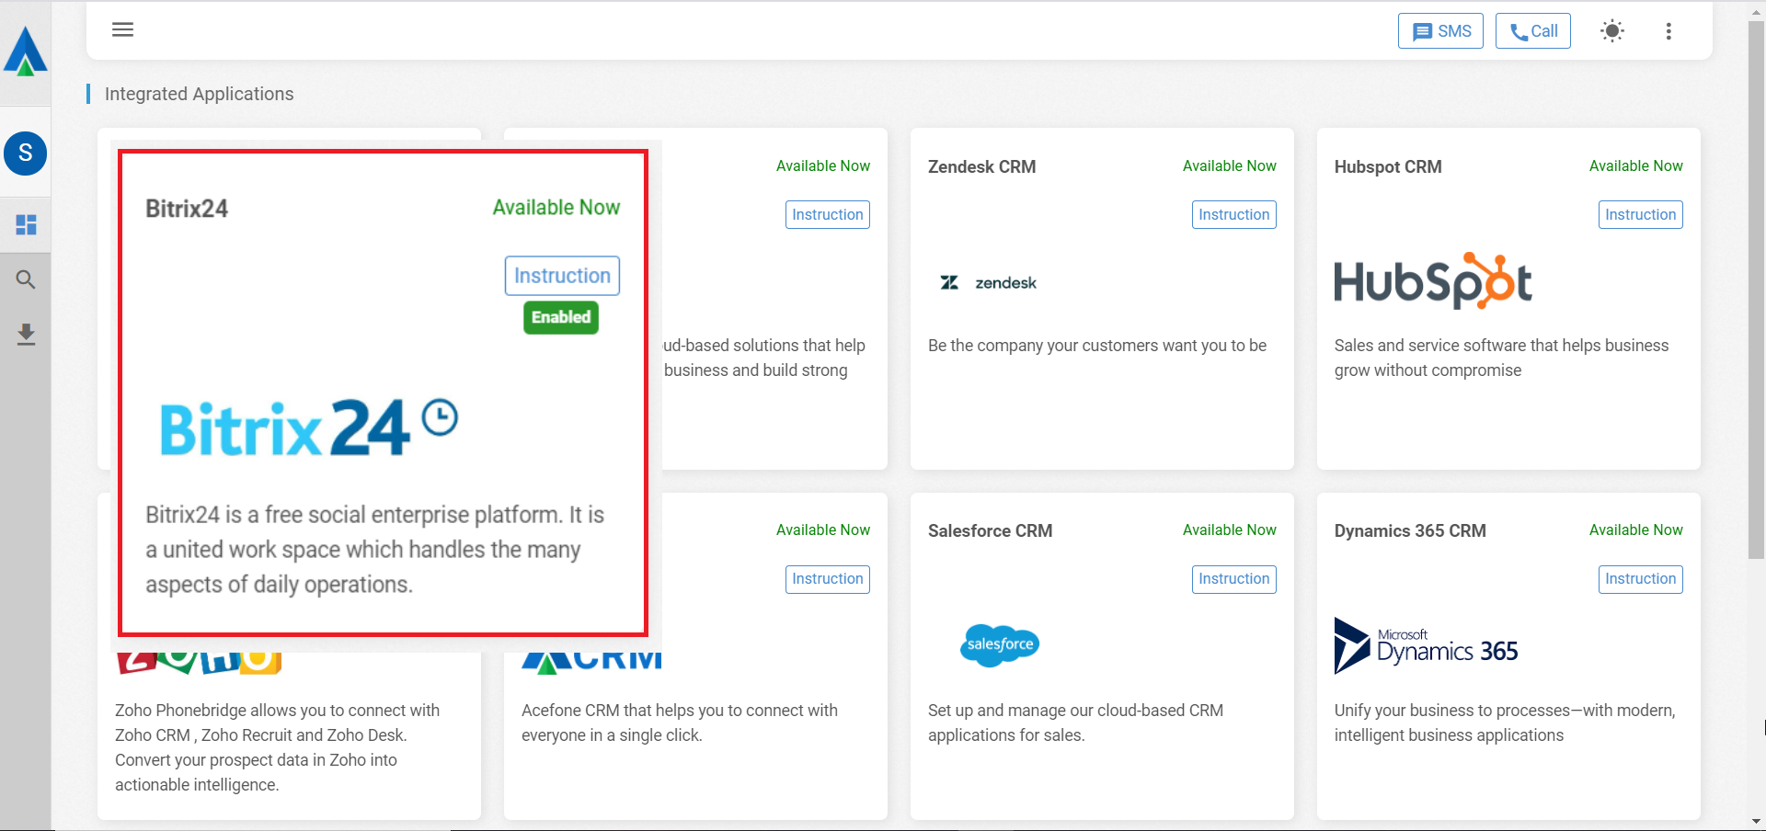1766x831 pixels.
Task: Click the Microsoft Dynamics 365 logo
Action: (x=1426, y=646)
